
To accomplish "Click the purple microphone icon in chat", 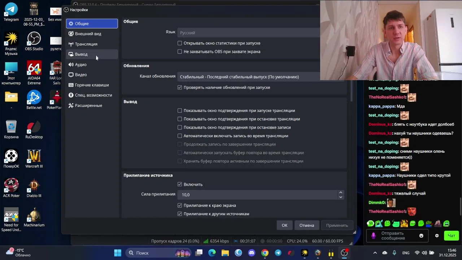I will tap(374, 235).
